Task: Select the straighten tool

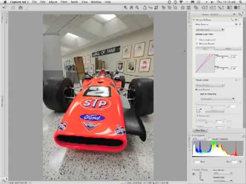Action: 150,8
